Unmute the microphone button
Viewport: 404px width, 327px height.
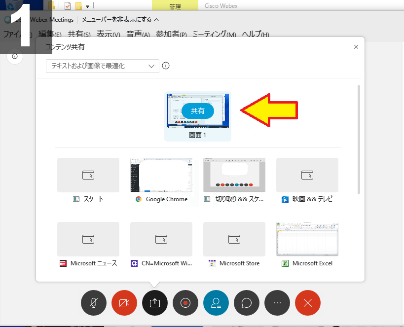(94, 303)
